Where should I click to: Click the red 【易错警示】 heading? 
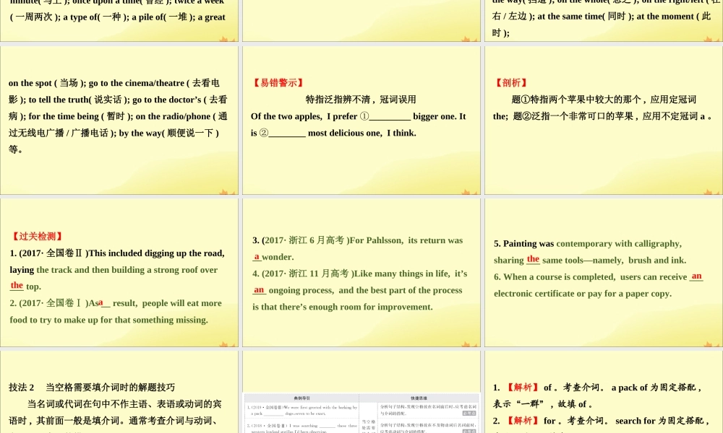tap(278, 83)
